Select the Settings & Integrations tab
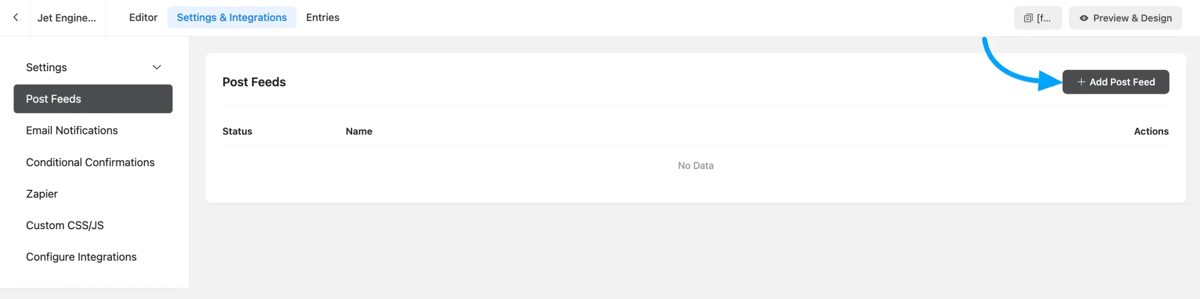The height and width of the screenshot is (299, 1200). click(x=232, y=17)
